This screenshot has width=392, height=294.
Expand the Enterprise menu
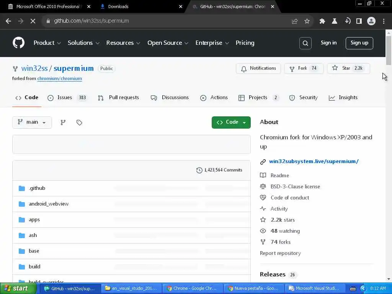coord(212,43)
